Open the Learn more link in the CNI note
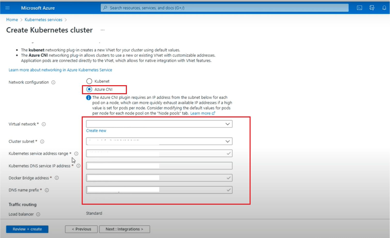The height and width of the screenshot is (238, 390). pyautogui.click(x=203, y=113)
